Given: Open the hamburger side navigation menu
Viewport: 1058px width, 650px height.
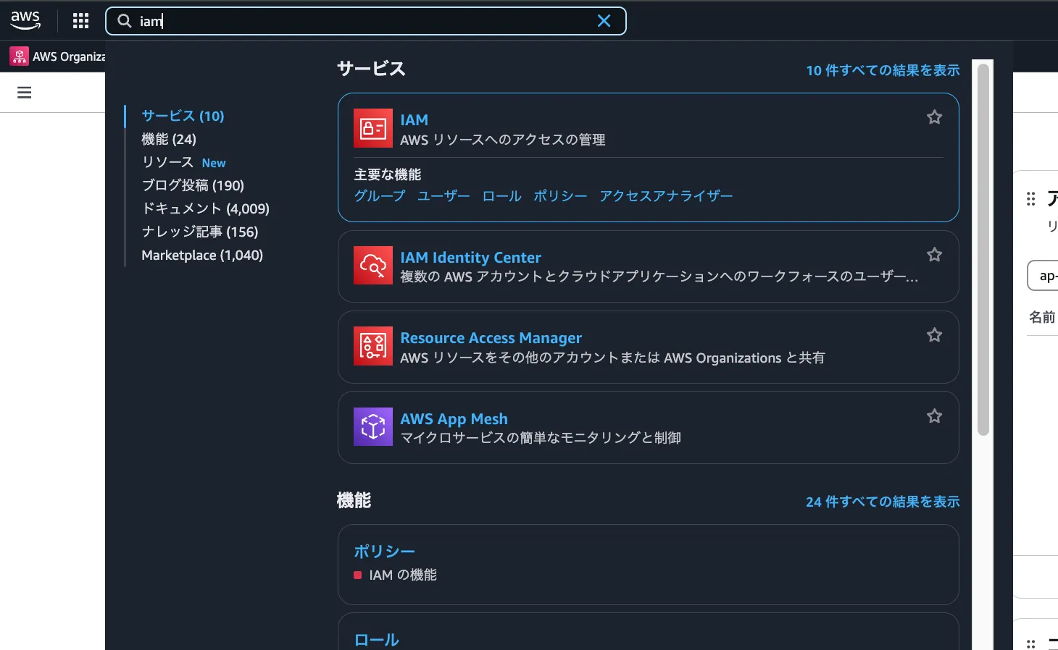Looking at the screenshot, I should (x=24, y=93).
